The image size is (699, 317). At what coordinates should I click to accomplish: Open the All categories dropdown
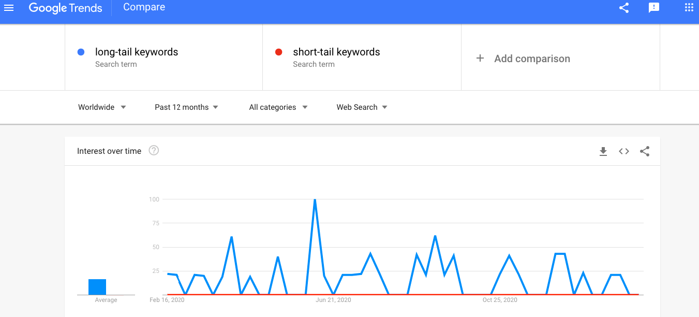tap(278, 107)
